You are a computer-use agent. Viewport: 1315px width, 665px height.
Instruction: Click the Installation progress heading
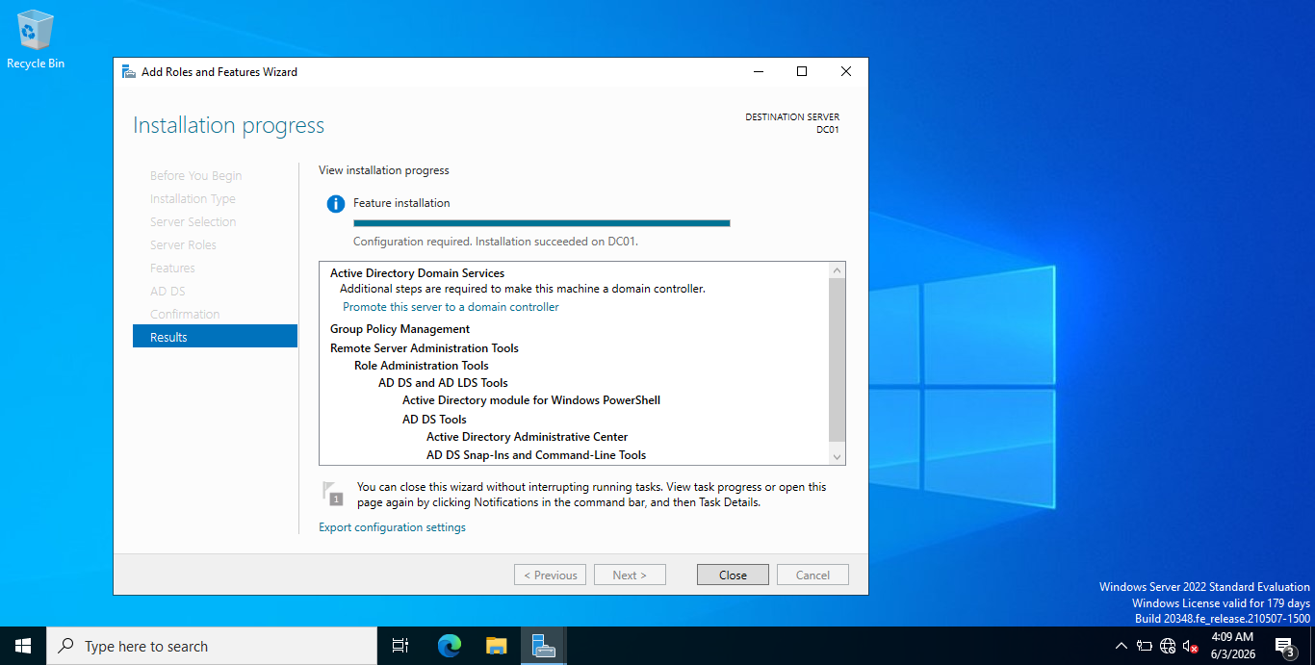[228, 125]
